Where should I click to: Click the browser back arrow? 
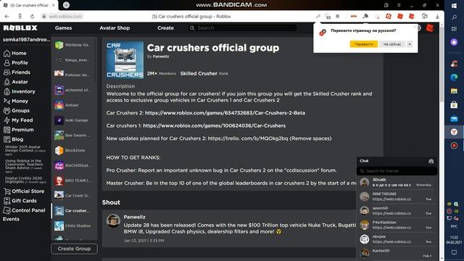7,17
